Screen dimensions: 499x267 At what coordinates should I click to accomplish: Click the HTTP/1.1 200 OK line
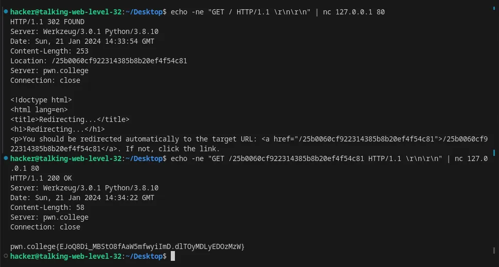click(x=41, y=178)
